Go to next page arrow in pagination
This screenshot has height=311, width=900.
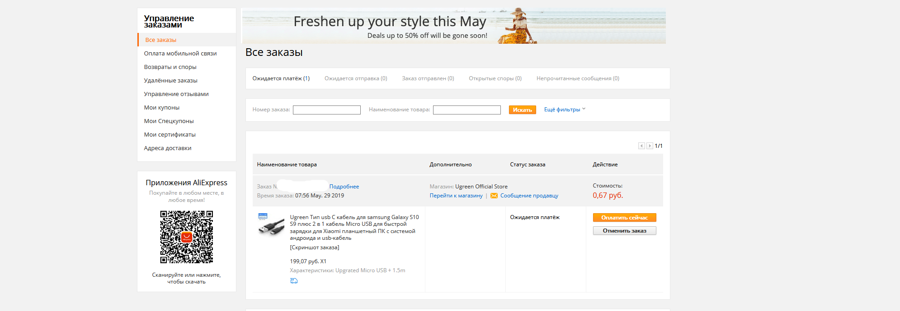[x=650, y=146]
